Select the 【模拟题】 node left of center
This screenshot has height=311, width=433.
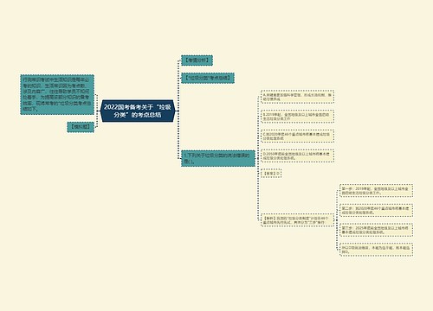[x=81, y=127]
